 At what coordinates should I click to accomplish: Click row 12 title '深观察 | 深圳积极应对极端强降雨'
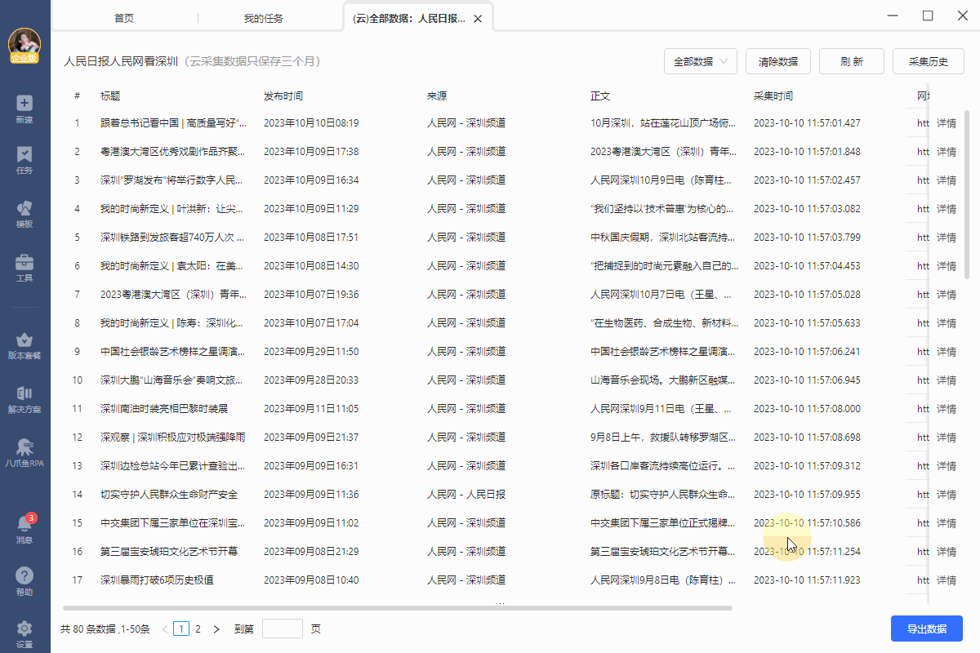(173, 438)
